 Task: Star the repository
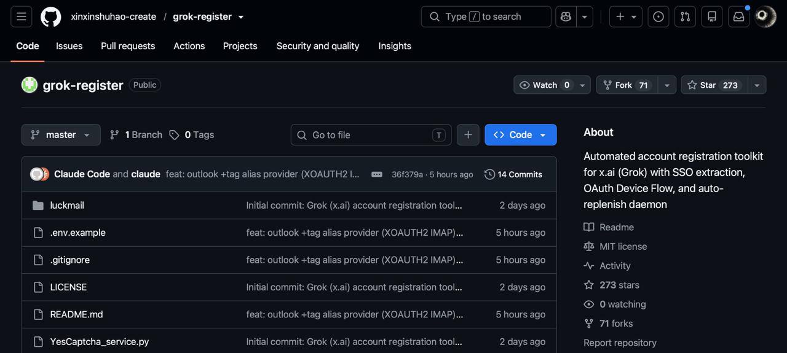pyautogui.click(x=714, y=85)
